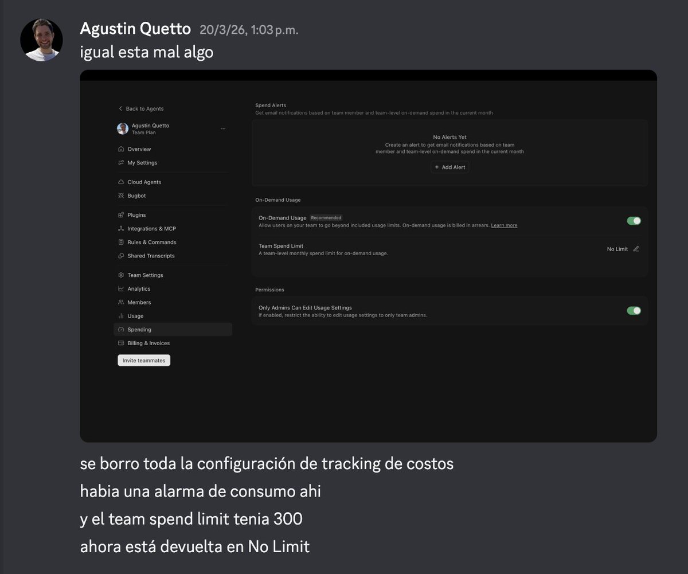688x574 pixels.
Task: Click the No Alerts Yet heading
Action: click(x=450, y=138)
